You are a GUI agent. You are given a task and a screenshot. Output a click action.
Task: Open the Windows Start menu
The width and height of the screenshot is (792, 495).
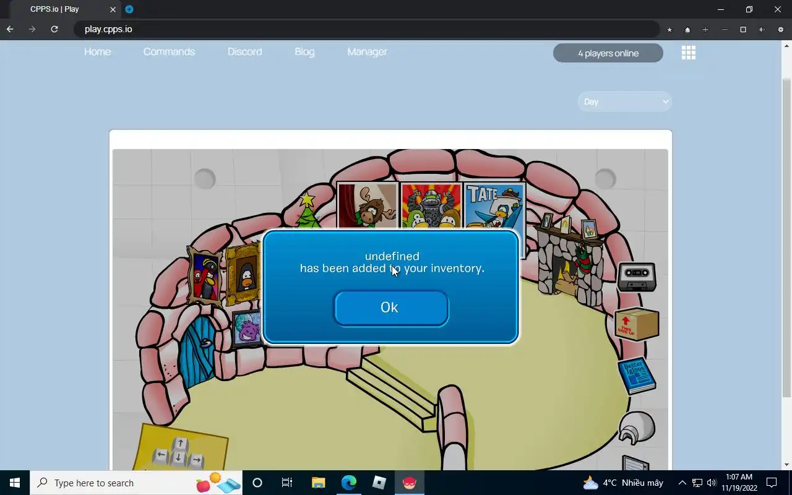coord(15,483)
